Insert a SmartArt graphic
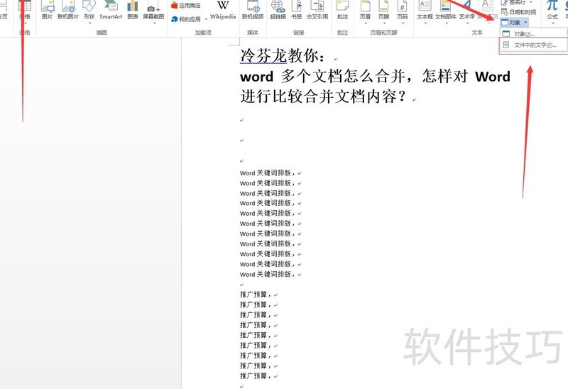This screenshot has height=389, width=568. 111,10
